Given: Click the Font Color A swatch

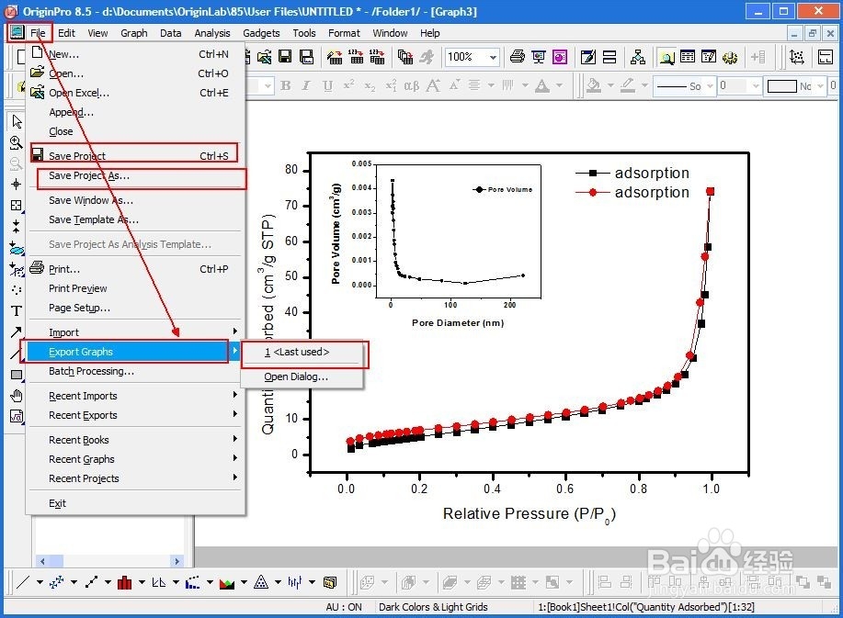Looking at the screenshot, I should click(542, 85).
